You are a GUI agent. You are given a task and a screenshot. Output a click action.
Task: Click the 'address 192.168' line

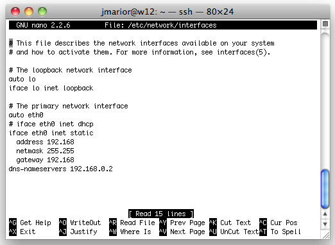[x=45, y=142]
